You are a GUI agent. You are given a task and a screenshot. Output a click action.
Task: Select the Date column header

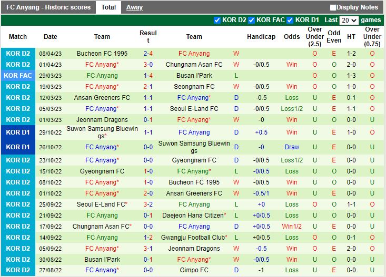(51, 37)
